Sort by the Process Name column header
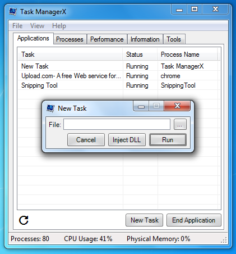 [x=187, y=55]
